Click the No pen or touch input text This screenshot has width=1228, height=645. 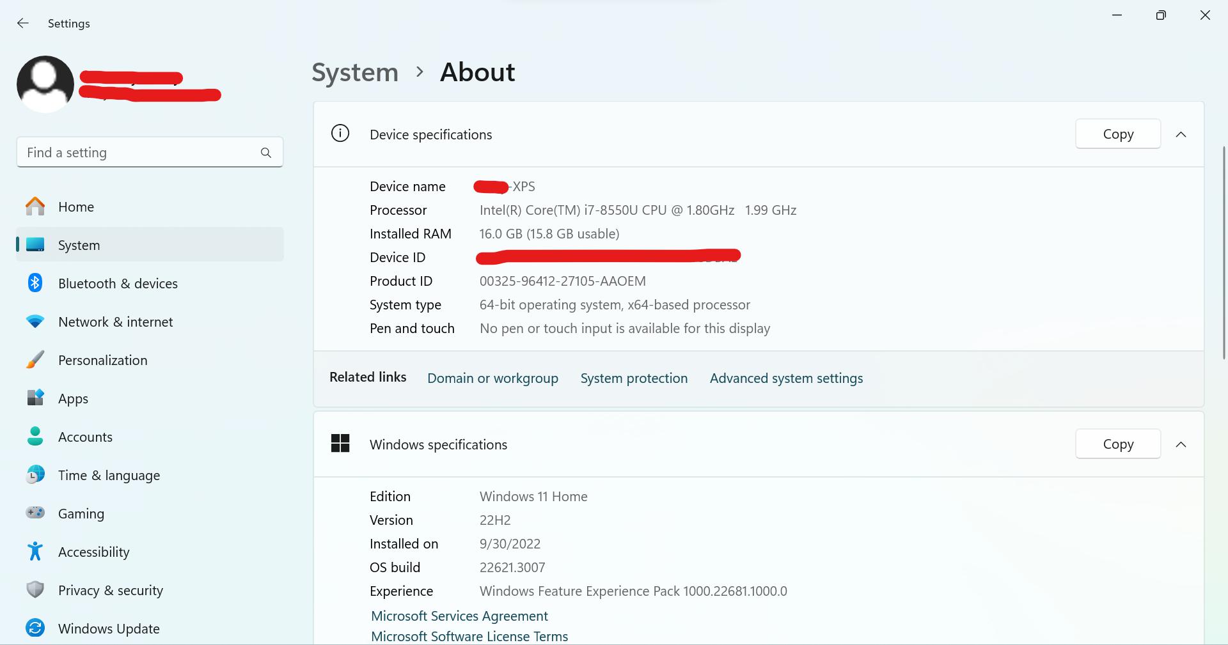point(625,329)
